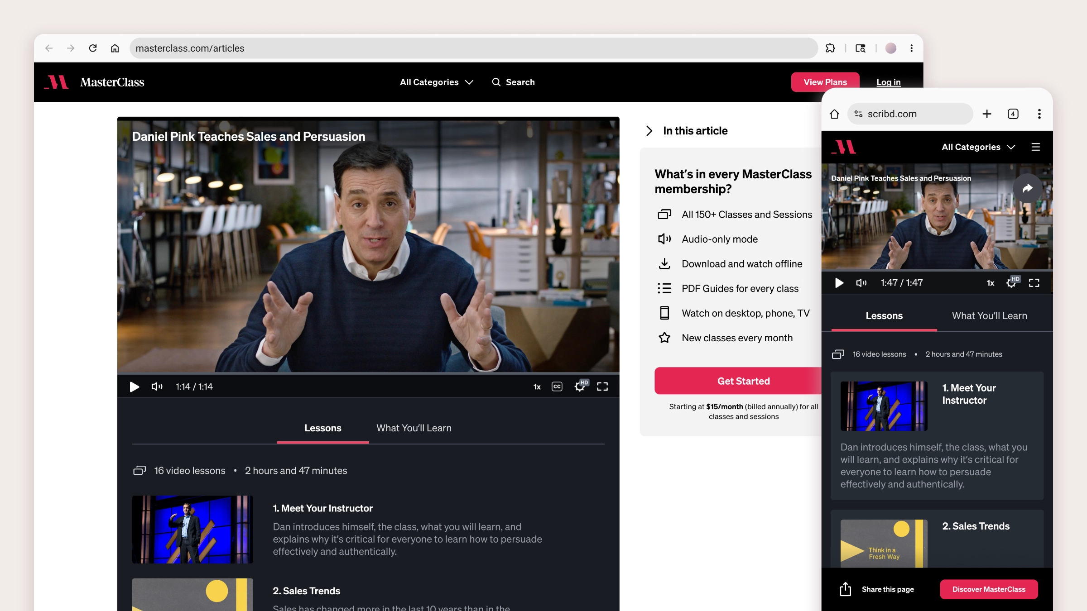Reload the masterclass.com page

click(93, 48)
